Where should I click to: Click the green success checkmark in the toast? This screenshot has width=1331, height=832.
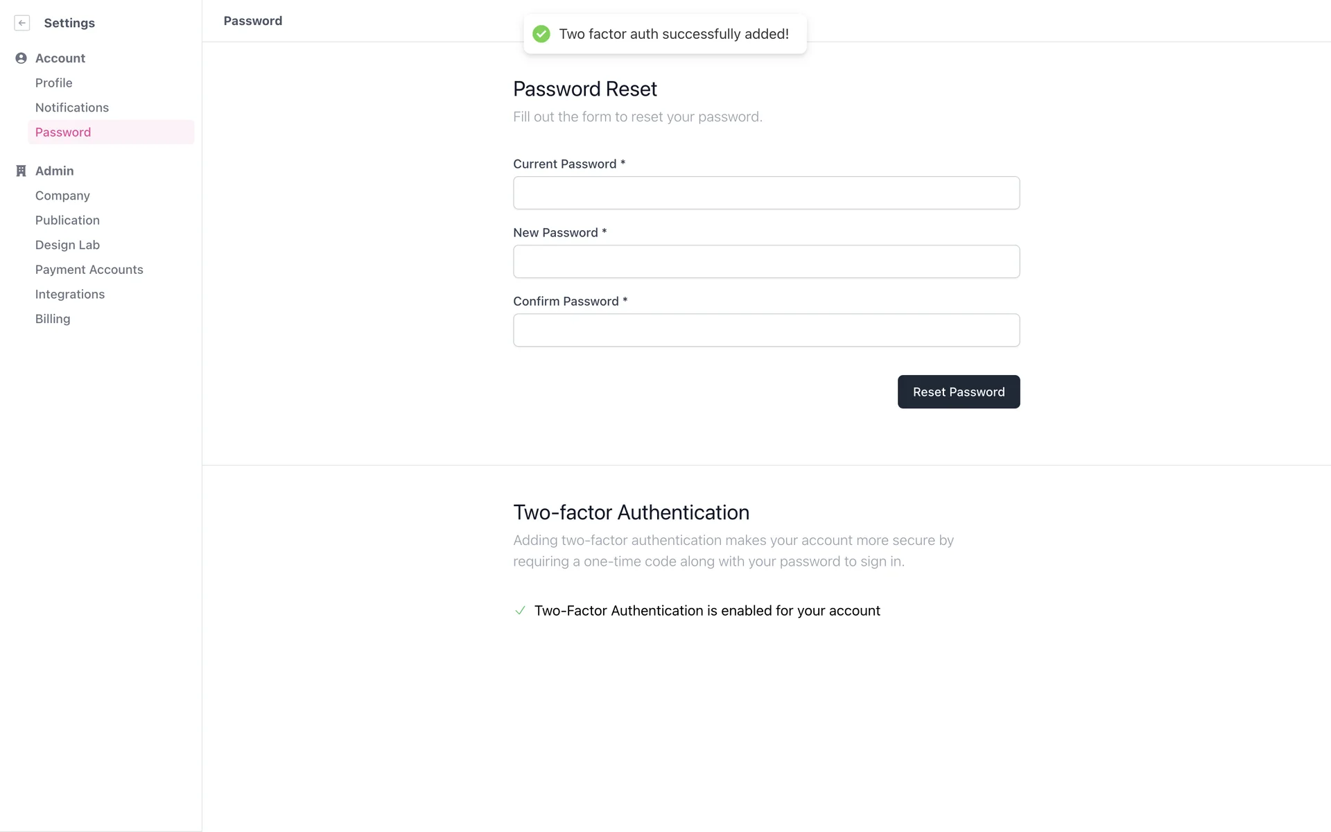(x=541, y=34)
